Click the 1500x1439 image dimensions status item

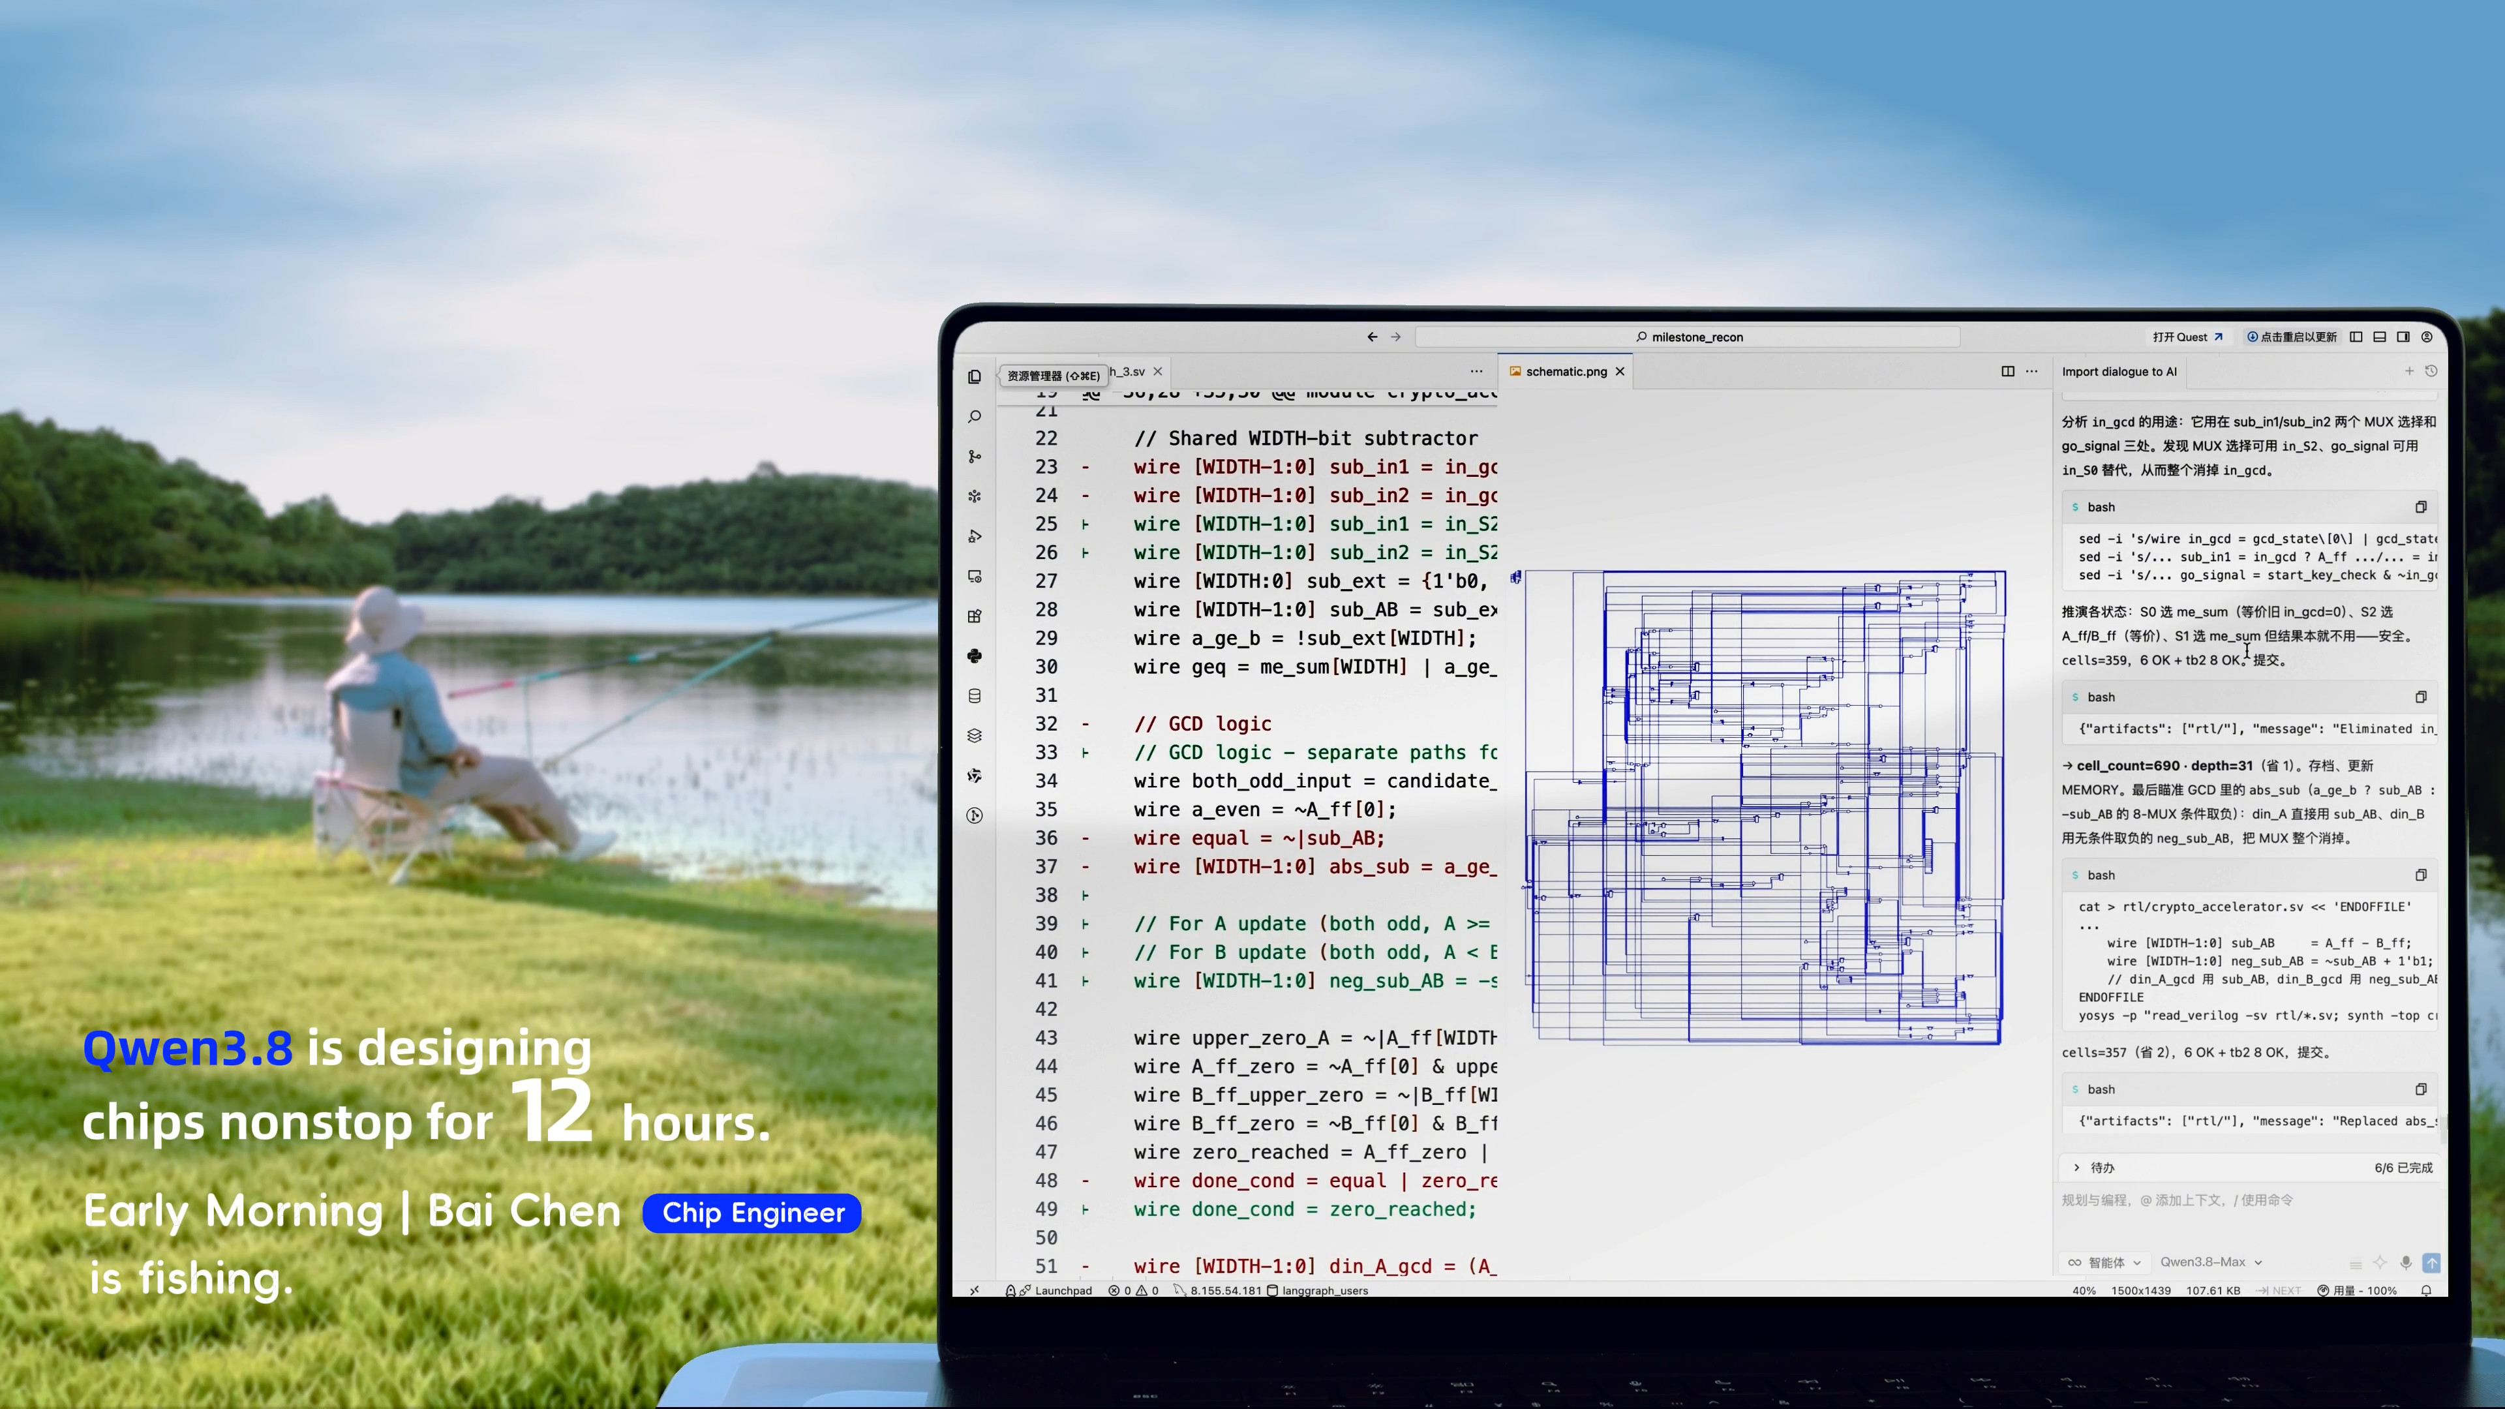point(2140,1290)
